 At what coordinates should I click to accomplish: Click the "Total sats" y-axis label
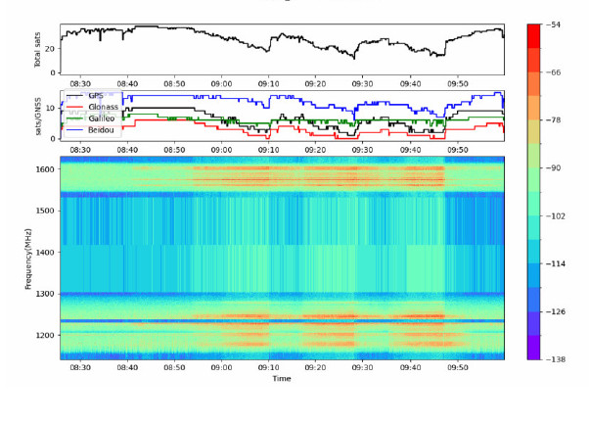tap(39, 49)
